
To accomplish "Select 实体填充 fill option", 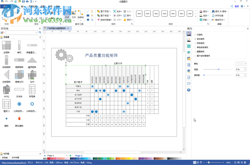I will 199,39.
